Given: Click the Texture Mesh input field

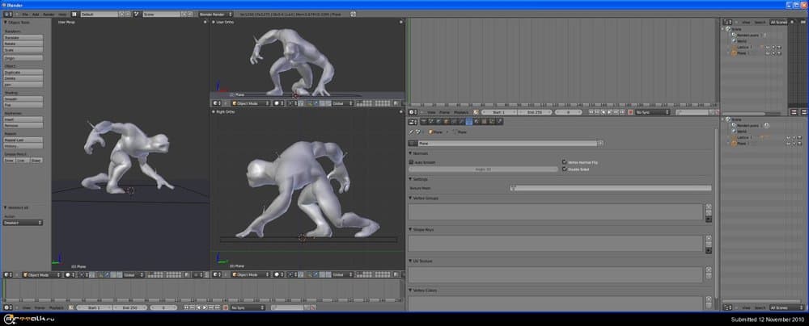Looking at the screenshot, I should [x=611, y=188].
